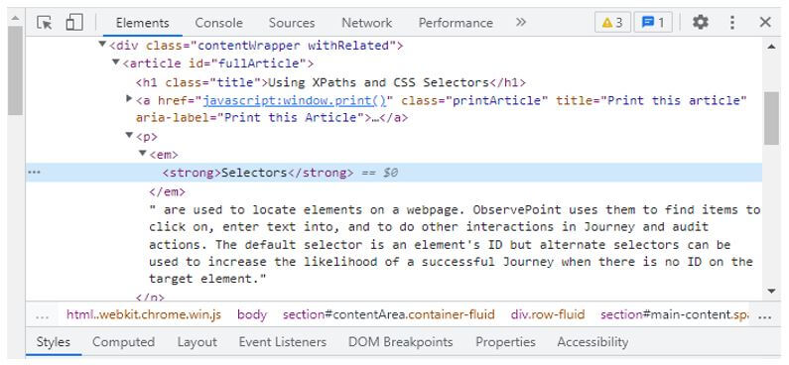Click the DOM tree scrollbar down arrow

pyautogui.click(x=771, y=291)
